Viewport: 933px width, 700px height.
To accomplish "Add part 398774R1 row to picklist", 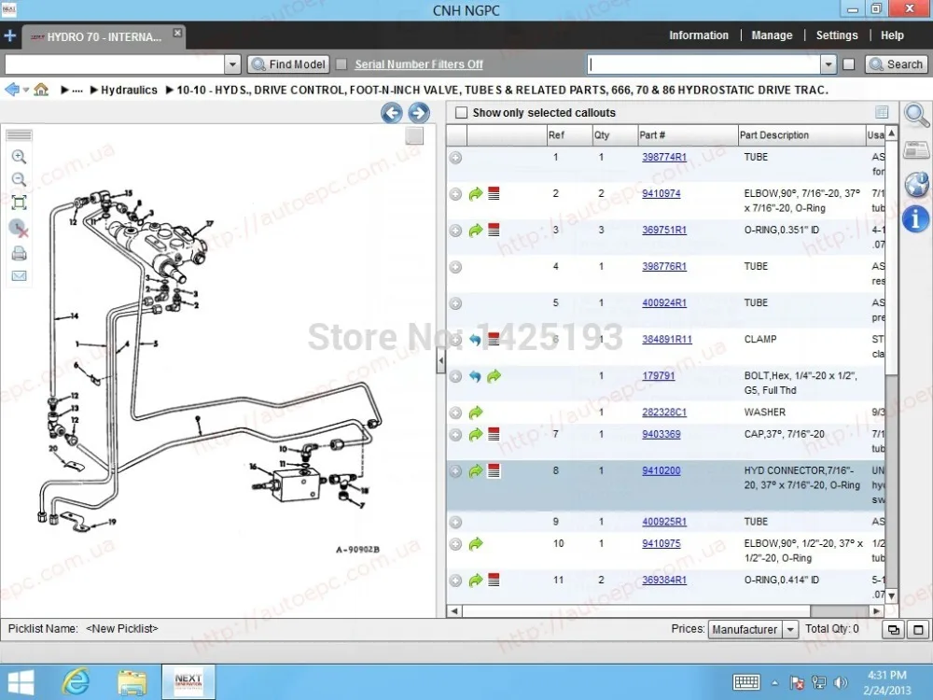I will pos(456,158).
